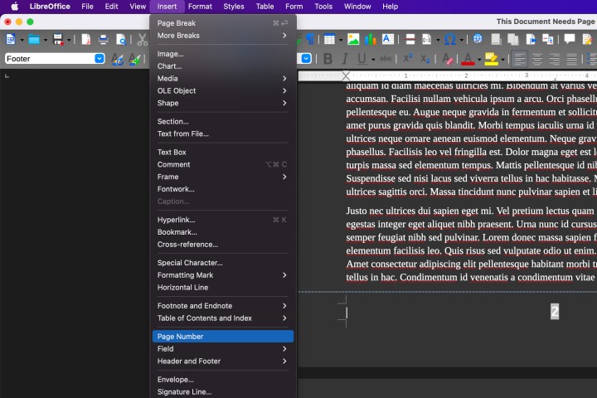Click the Insert Cross-reference icon
597x398 pixels.
[547, 39]
